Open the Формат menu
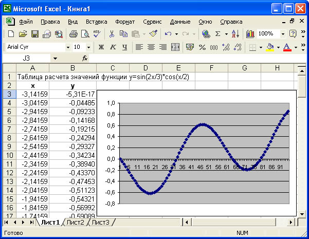This screenshot has height=239, width=309. [125, 22]
